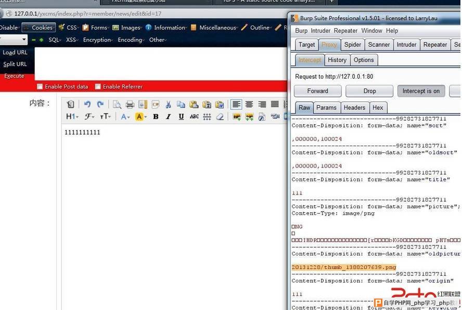The image size is (462, 310).
Task: Cut selection with the scissors icon
Action: 168,105
